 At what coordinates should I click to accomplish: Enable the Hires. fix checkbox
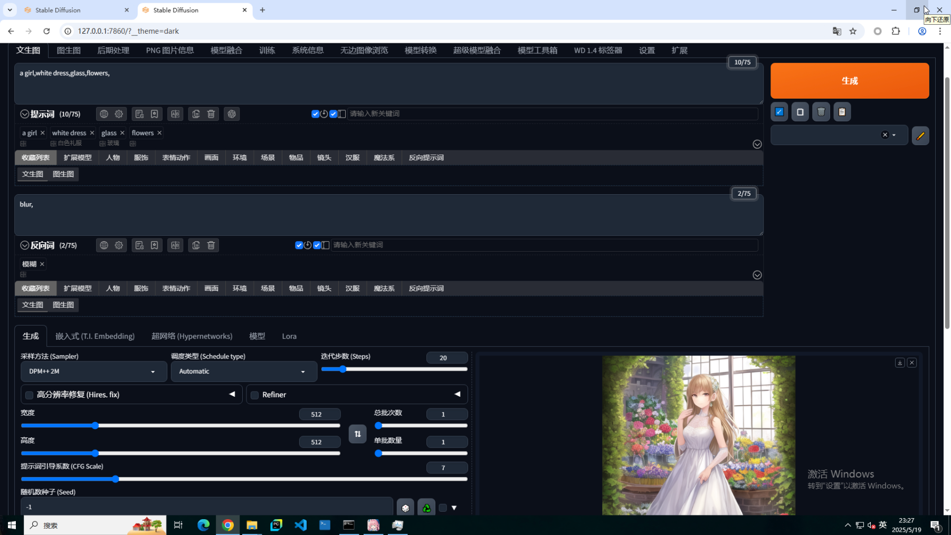(29, 395)
